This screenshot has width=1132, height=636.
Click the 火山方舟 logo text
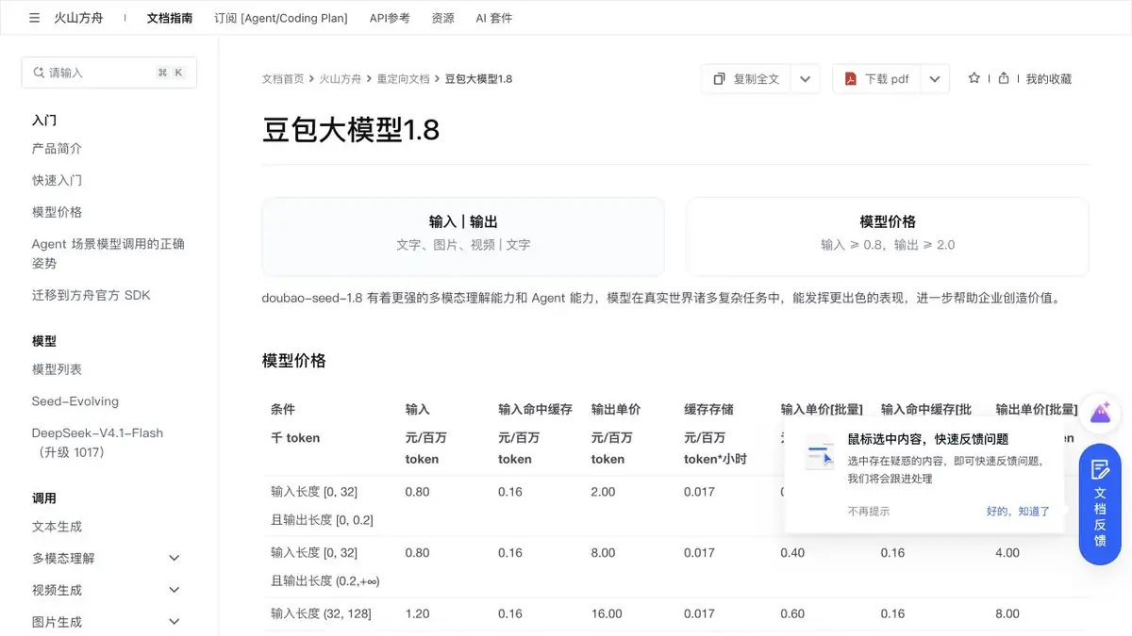79,18
